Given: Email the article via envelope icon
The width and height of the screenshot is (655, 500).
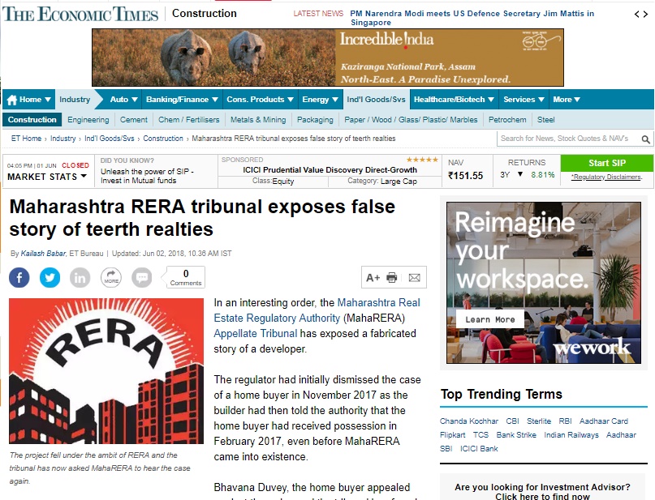Looking at the screenshot, I should coord(414,278).
